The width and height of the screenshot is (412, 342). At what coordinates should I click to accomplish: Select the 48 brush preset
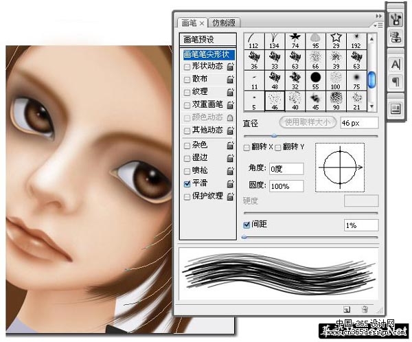point(274,80)
